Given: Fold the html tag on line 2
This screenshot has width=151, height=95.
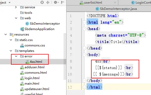Looking at the screenshot, I should point(84,22).
